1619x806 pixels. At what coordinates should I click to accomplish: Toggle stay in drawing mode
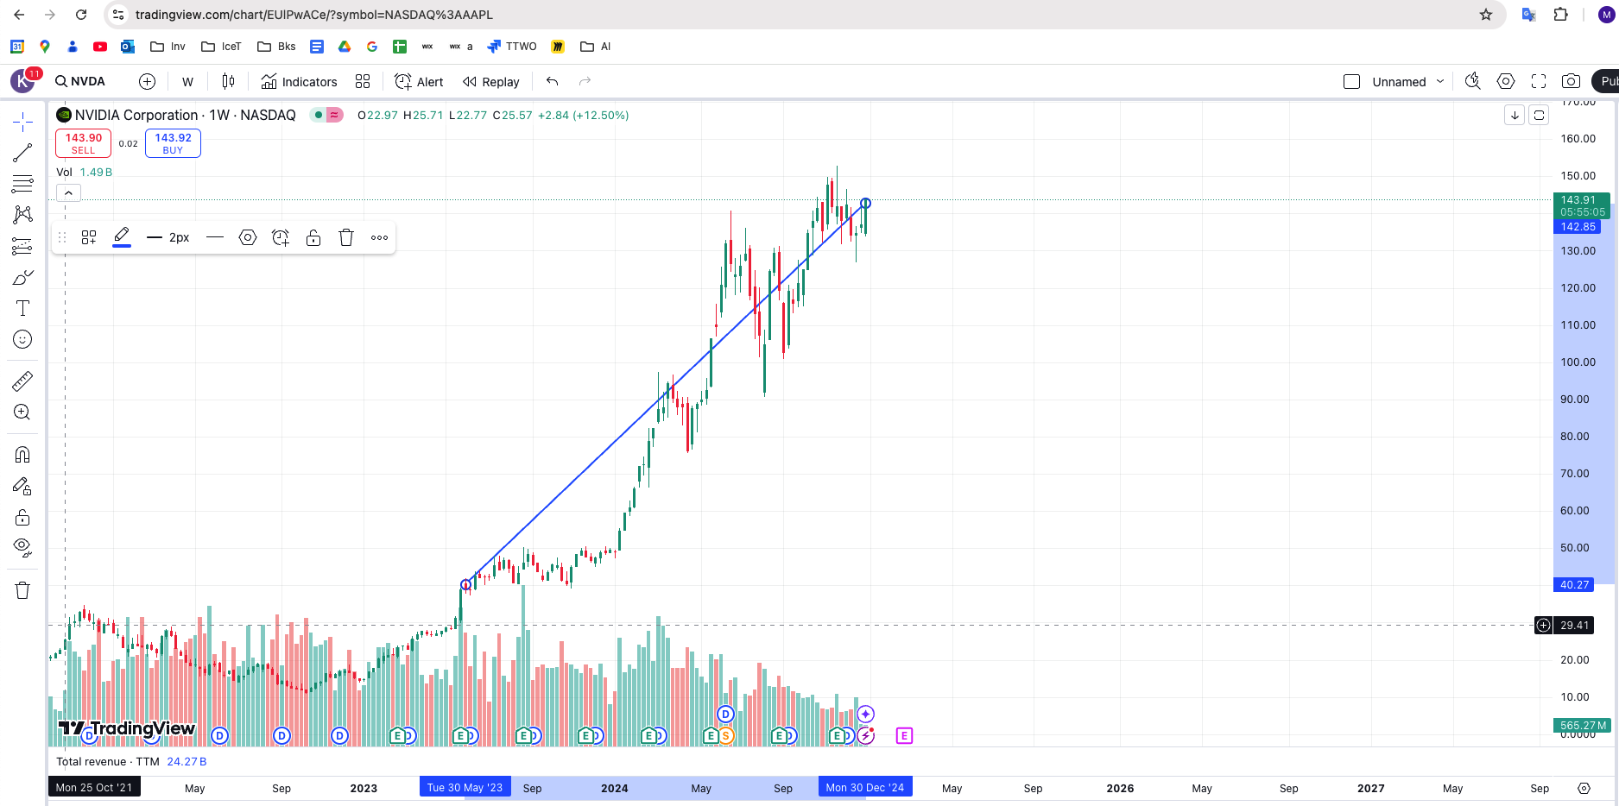22,487
